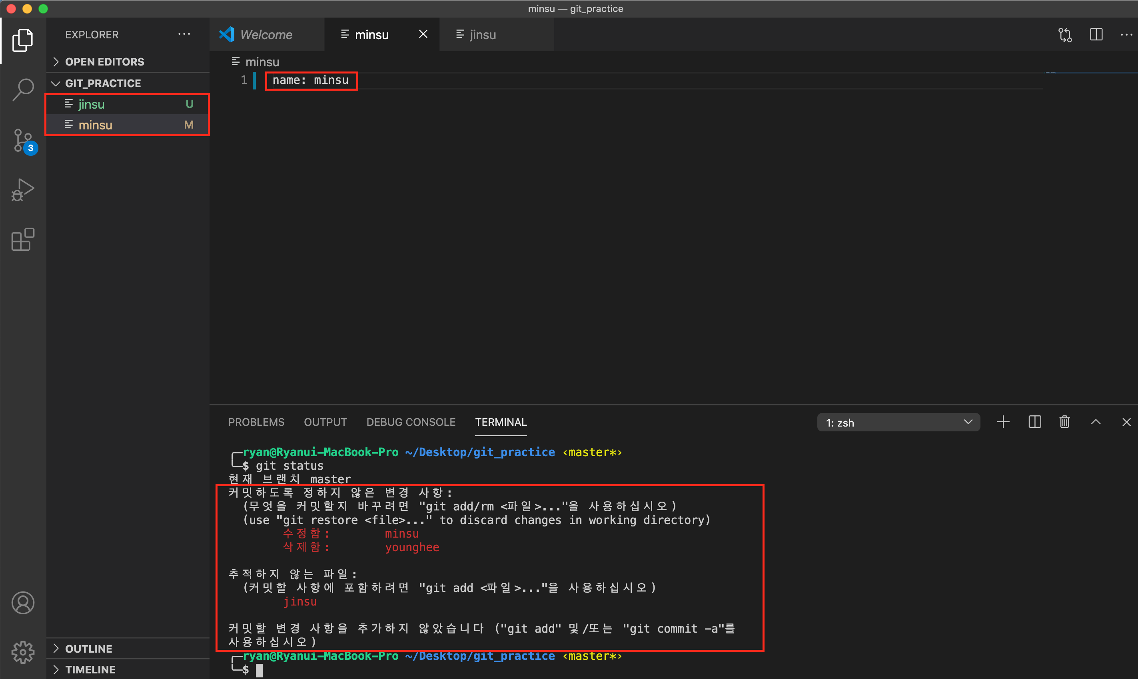Maximize the panel size with chevron up
1138x679 pixels.
point(1095,422)
